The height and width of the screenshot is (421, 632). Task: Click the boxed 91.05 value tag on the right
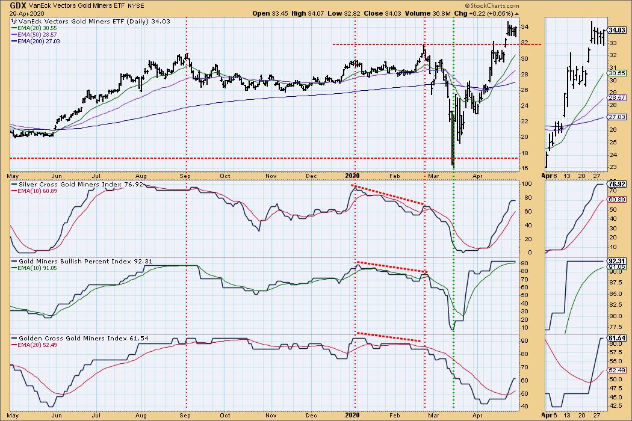click(617, 266)
